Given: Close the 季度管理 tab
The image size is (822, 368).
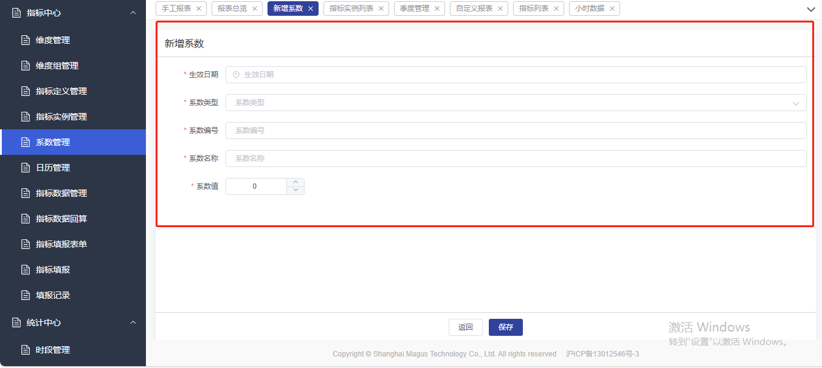Looking at the screenshot, I should [437, 9].
